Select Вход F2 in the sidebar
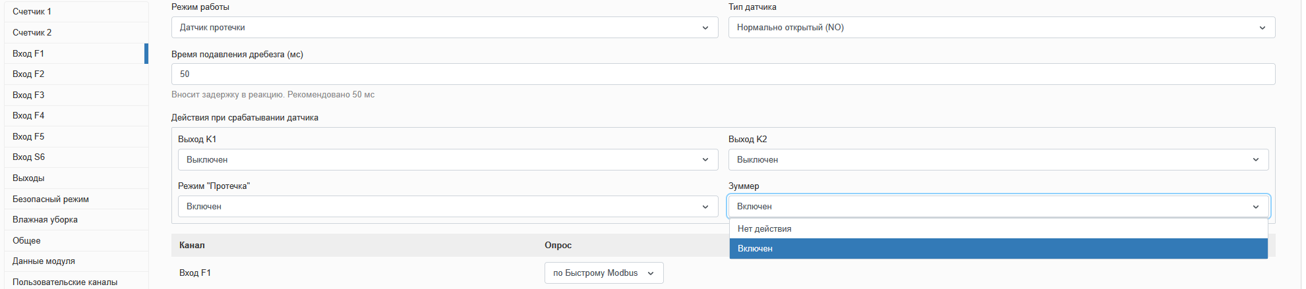 coord(28,74)
